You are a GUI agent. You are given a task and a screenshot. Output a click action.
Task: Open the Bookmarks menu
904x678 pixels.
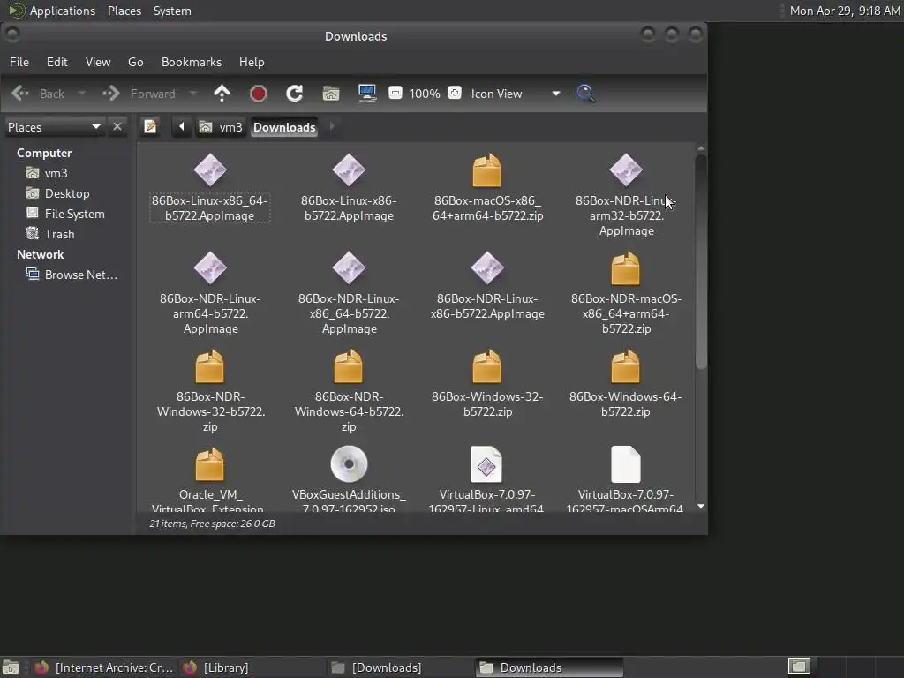(x=192, y=62)
